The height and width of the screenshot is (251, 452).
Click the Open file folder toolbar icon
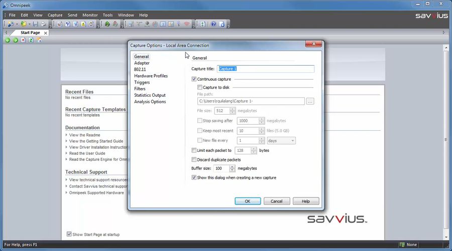click(23, 24)
